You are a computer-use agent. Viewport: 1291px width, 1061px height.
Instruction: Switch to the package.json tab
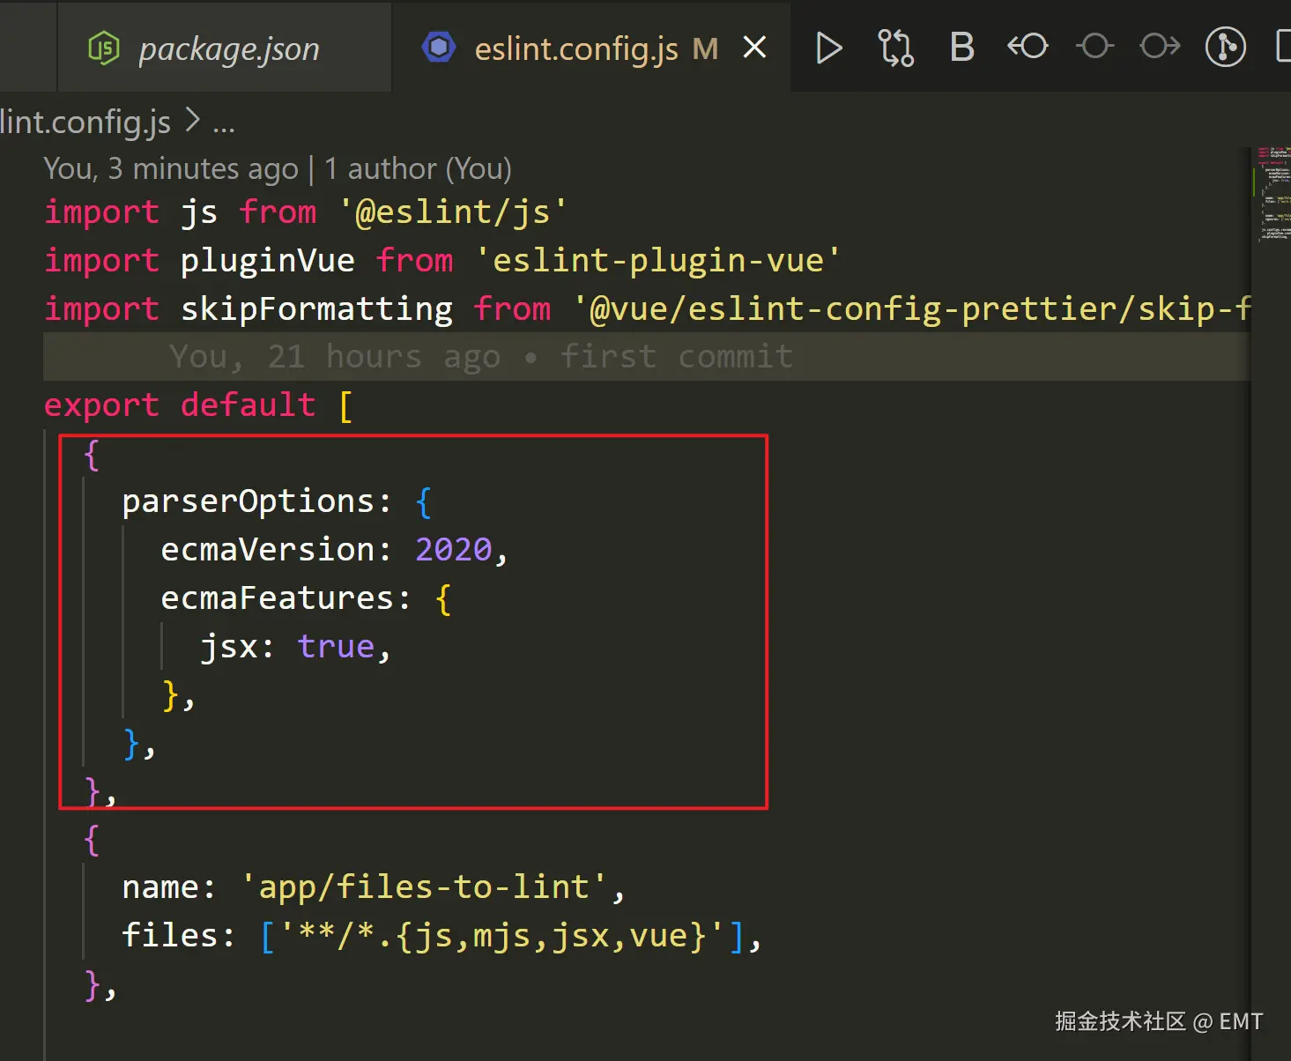click(225, 48)
